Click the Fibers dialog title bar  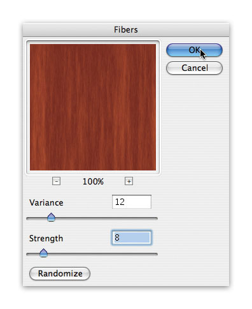126,30
